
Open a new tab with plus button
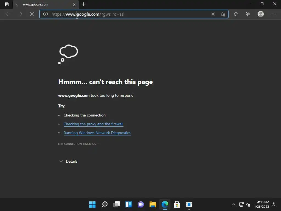(83, 4)
